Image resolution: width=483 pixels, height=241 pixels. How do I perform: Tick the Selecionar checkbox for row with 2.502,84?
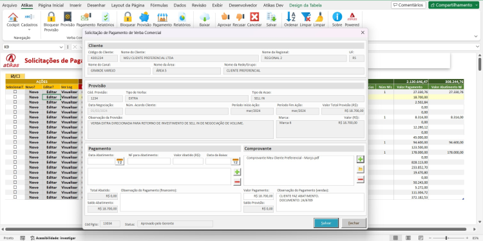pyautogui.click(x=15, y=102)
